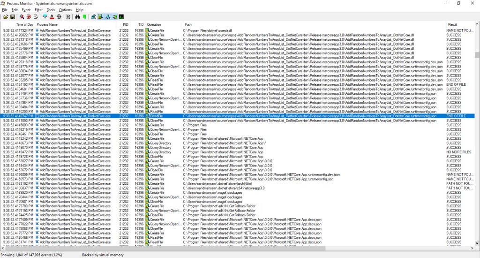480x258 pixels.
Task: Open the Tools menu
Action: [x=51, y=10]
